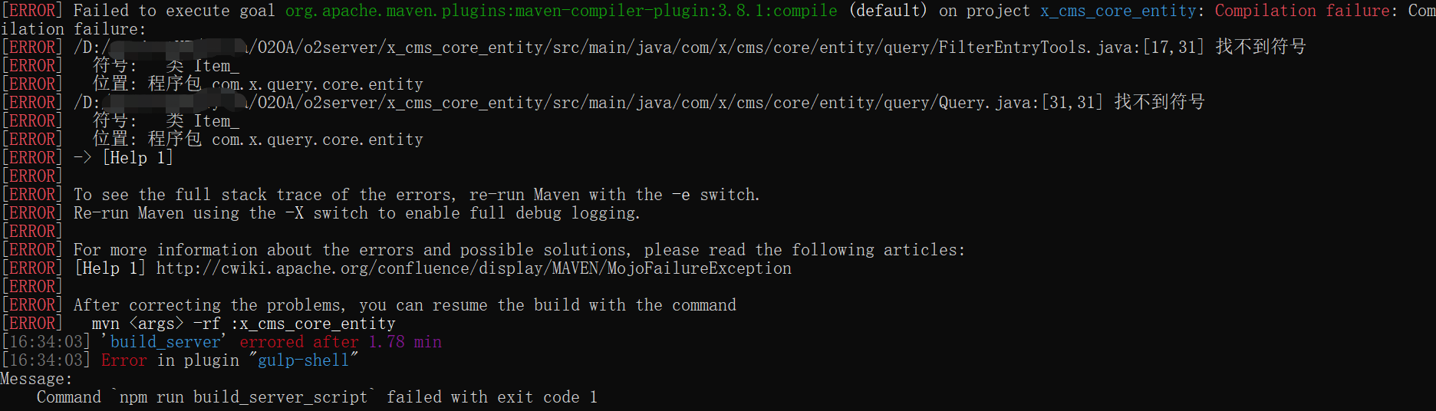This screenshot has width=1436, height=411.
Task: Click the FilterEntryTools.java file path
Action: pyautogui.click(x=690, y=48)
